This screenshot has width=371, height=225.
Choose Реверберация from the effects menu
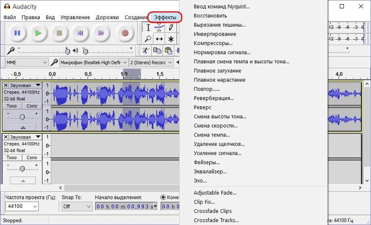coord(214,98)
